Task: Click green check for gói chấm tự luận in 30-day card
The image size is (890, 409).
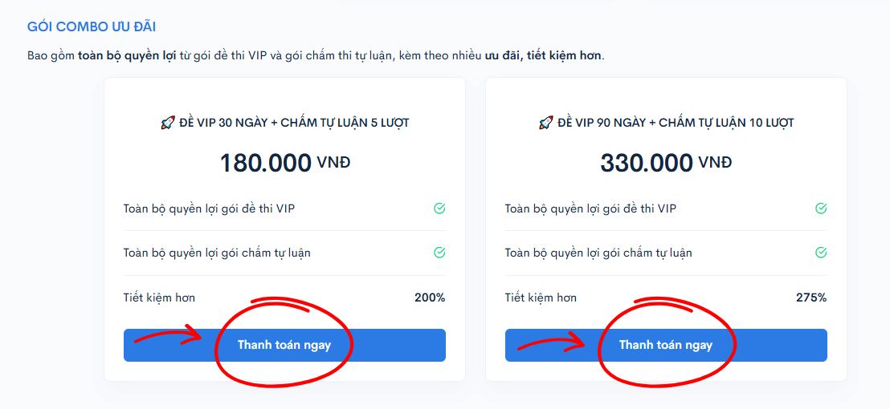Action: [439, 253]
